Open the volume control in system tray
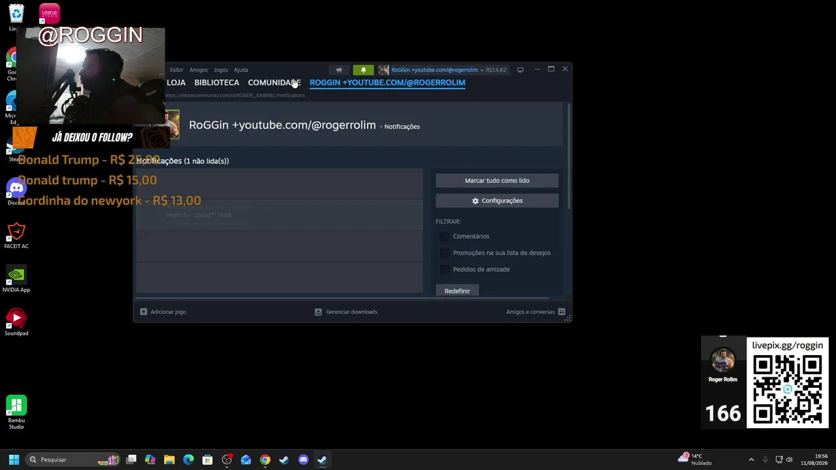 (789, 460)
